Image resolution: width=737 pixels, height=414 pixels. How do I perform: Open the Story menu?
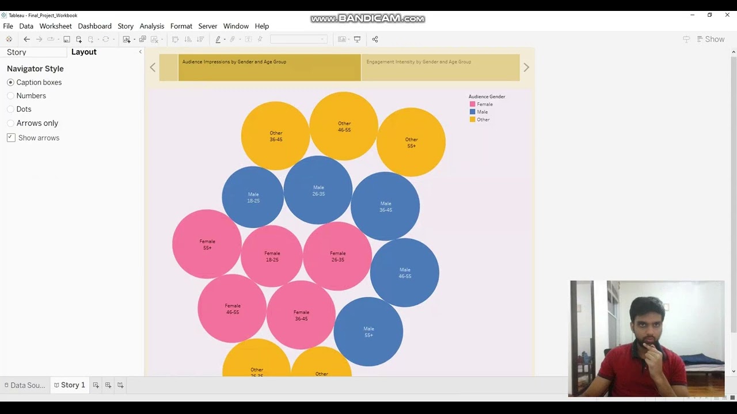pos(126,26)
